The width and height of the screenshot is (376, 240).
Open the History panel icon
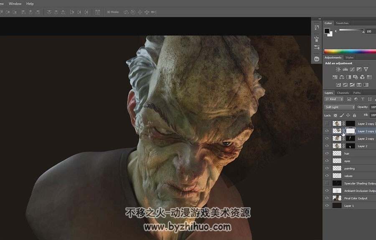click(x=317, y=27)
